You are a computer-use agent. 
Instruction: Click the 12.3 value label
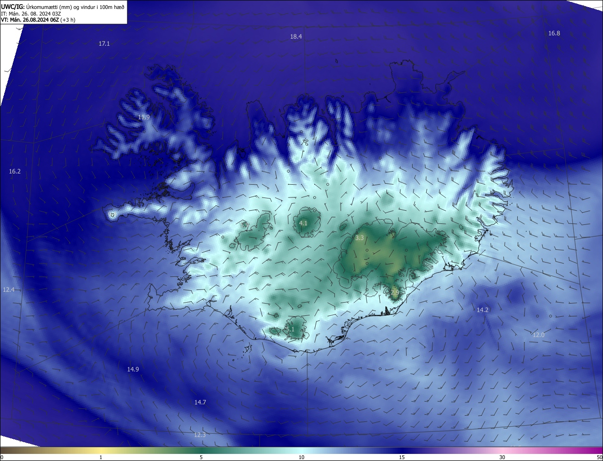coord(200,435)
